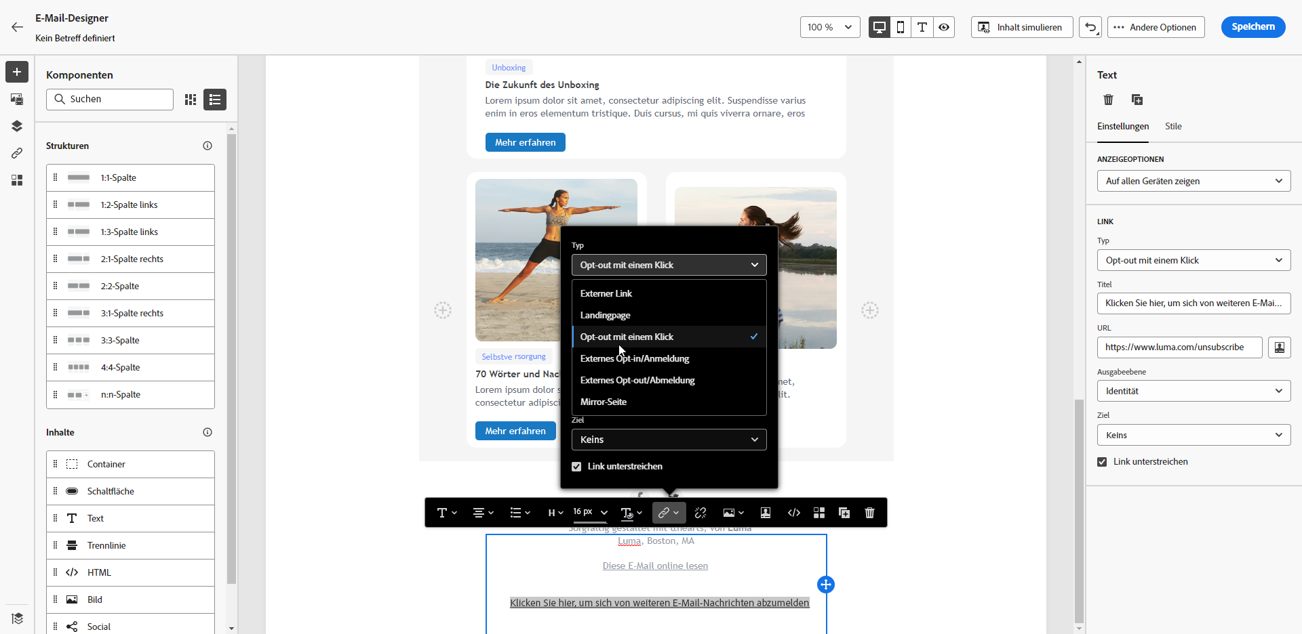The width and height of the screenshot is (1302, 634).
Task: Open the conditional content sidebar icon
Action: (17, 618)
